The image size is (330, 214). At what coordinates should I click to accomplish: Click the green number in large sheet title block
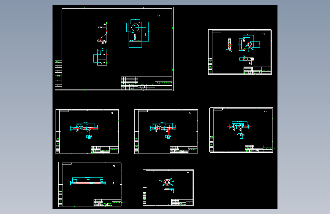(164, 83)
